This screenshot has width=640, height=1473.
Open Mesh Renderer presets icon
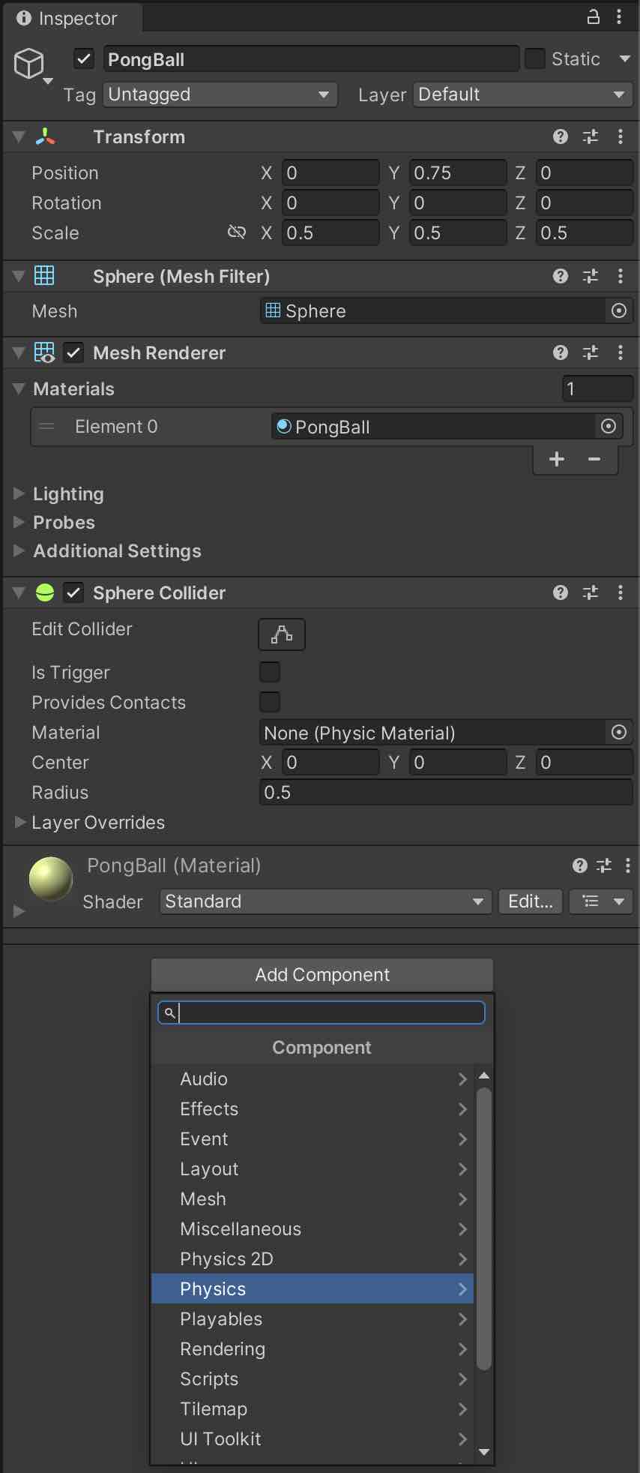[591, 352]
